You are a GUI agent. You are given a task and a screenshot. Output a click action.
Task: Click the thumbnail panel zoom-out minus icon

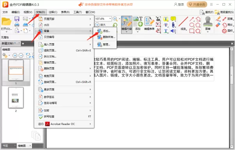21,55
